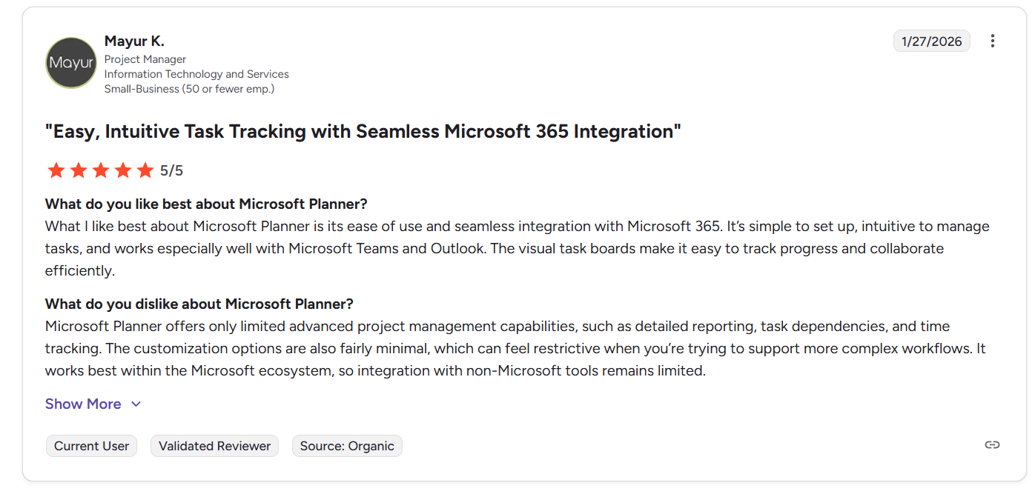The width and height of the screenshot is (1035, 494).
Task: Select the Current User tag
Action: click(x=91, y=446)
